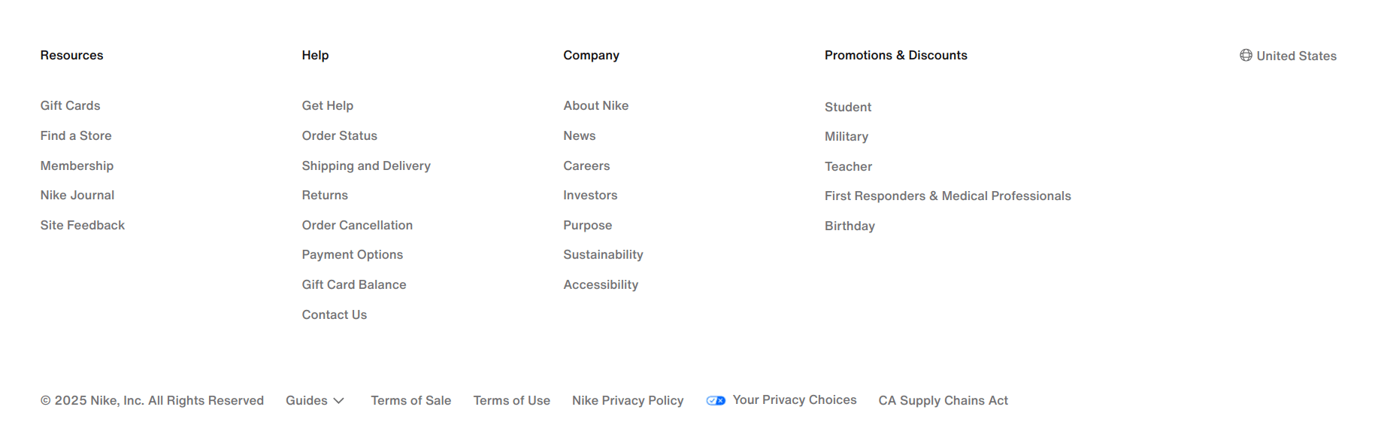The image size is (1375, 422).
Task: Click the Terms of Sale link
Action: tap(410, 401)
